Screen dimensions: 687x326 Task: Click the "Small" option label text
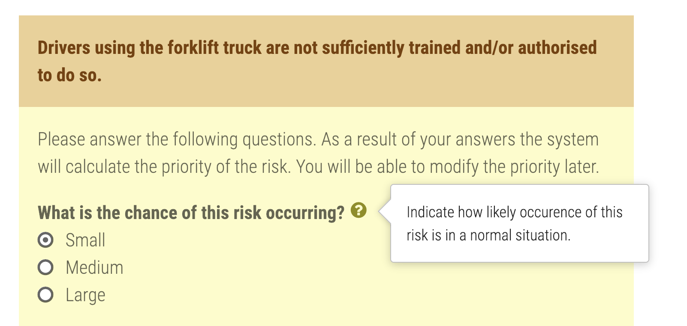point(85,240)
